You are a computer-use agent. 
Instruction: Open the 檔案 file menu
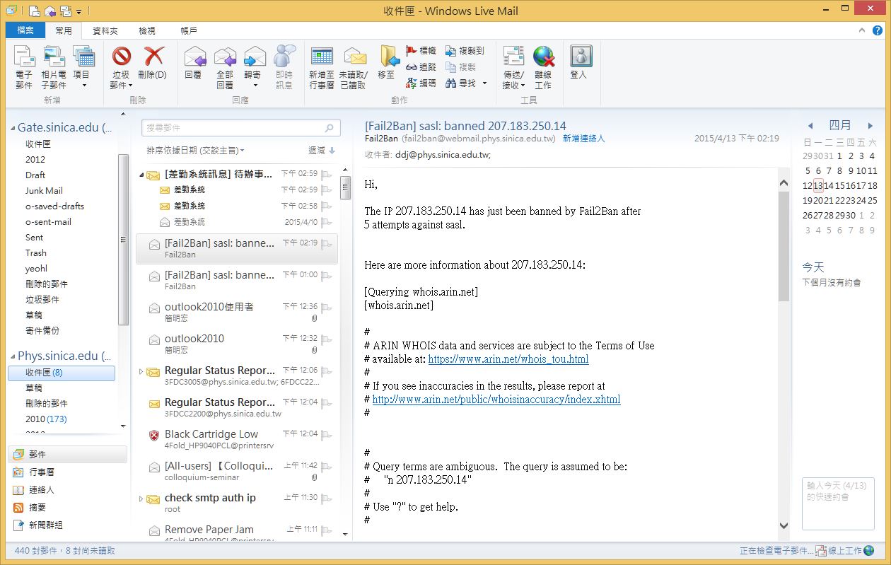click(x=25, y=30)
